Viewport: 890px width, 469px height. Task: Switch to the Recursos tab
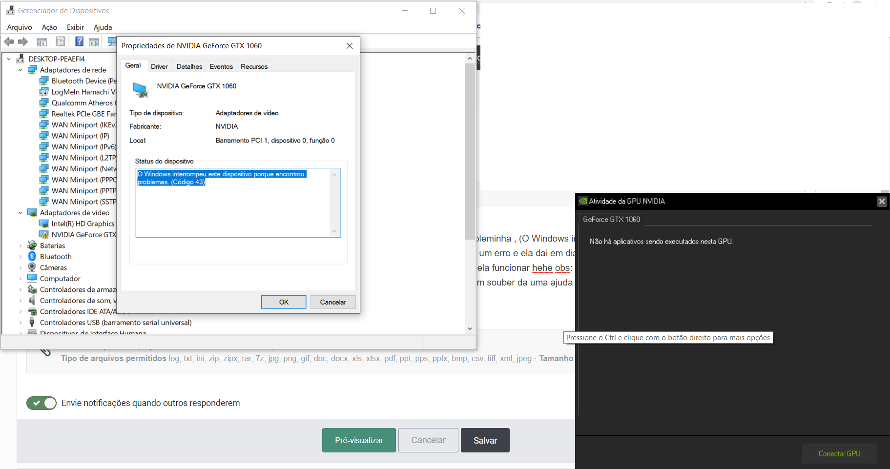tap(254, 66)
